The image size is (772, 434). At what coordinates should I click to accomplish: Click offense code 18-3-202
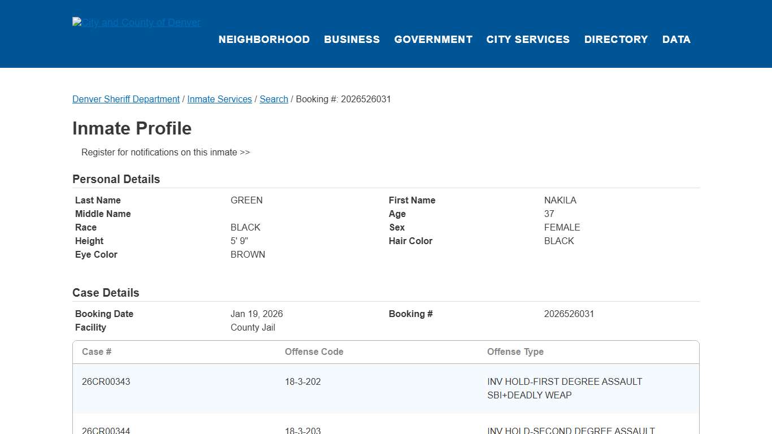[302, 381]
